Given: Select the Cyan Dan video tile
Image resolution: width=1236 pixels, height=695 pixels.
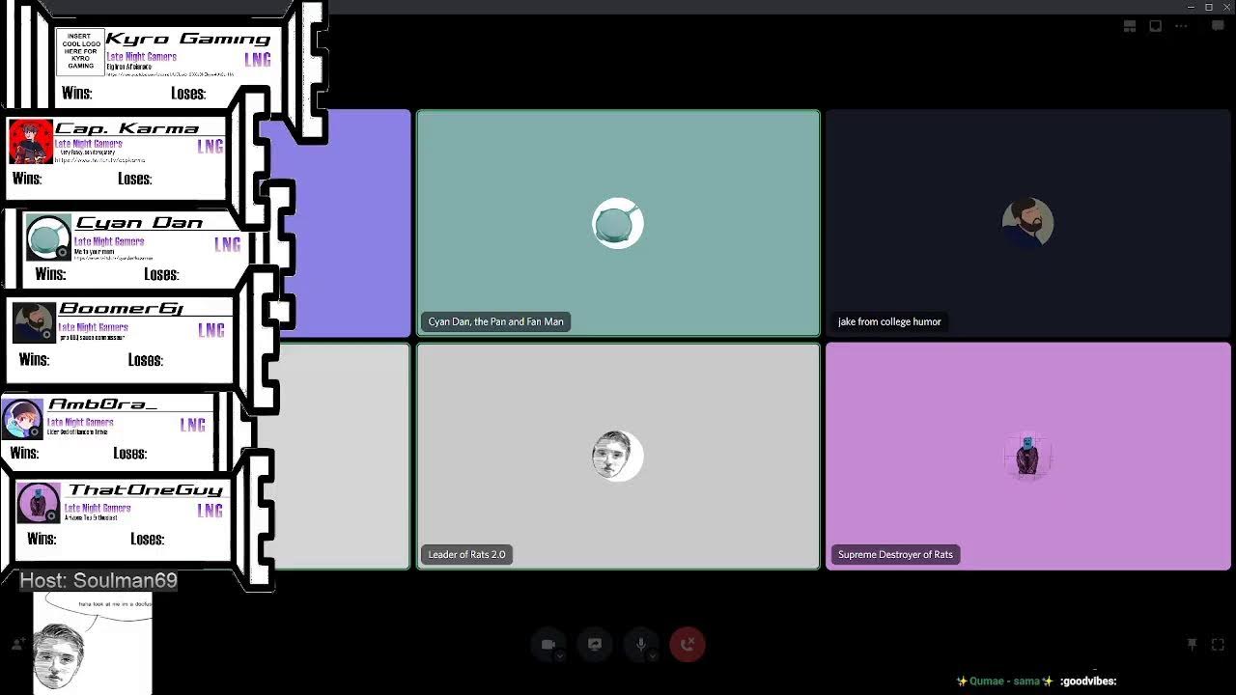Looking at the screenshot, I should click(x=618, y=223).
